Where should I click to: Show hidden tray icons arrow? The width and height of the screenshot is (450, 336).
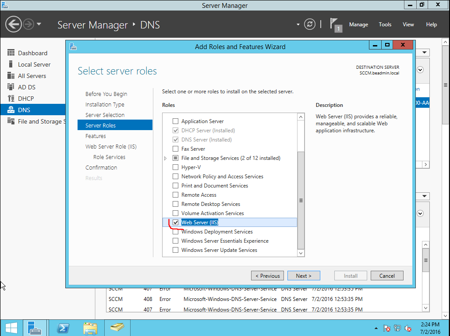376,328
